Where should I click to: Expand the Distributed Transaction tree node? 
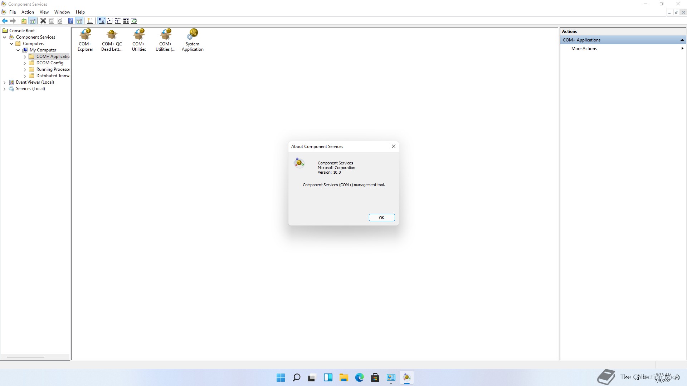pyautogui.click(x=25, y=76)
